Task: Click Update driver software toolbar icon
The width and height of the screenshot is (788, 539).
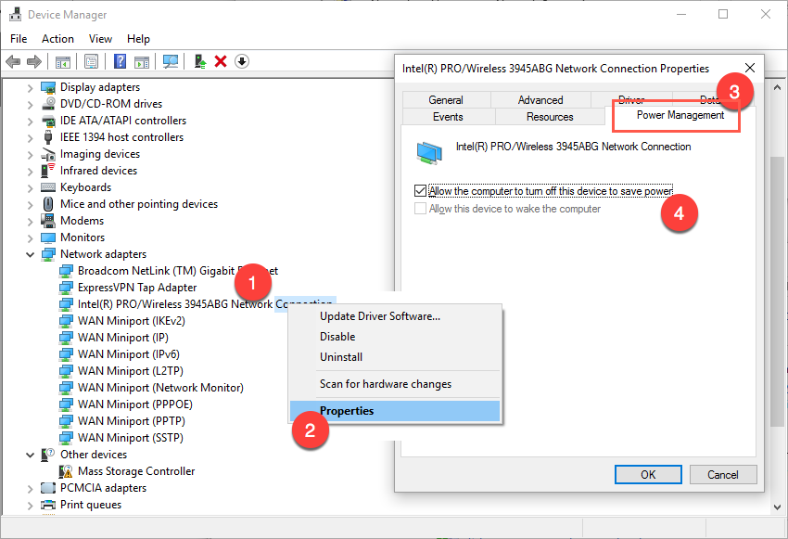Action: pyautogui.click(x=199, y=61)
